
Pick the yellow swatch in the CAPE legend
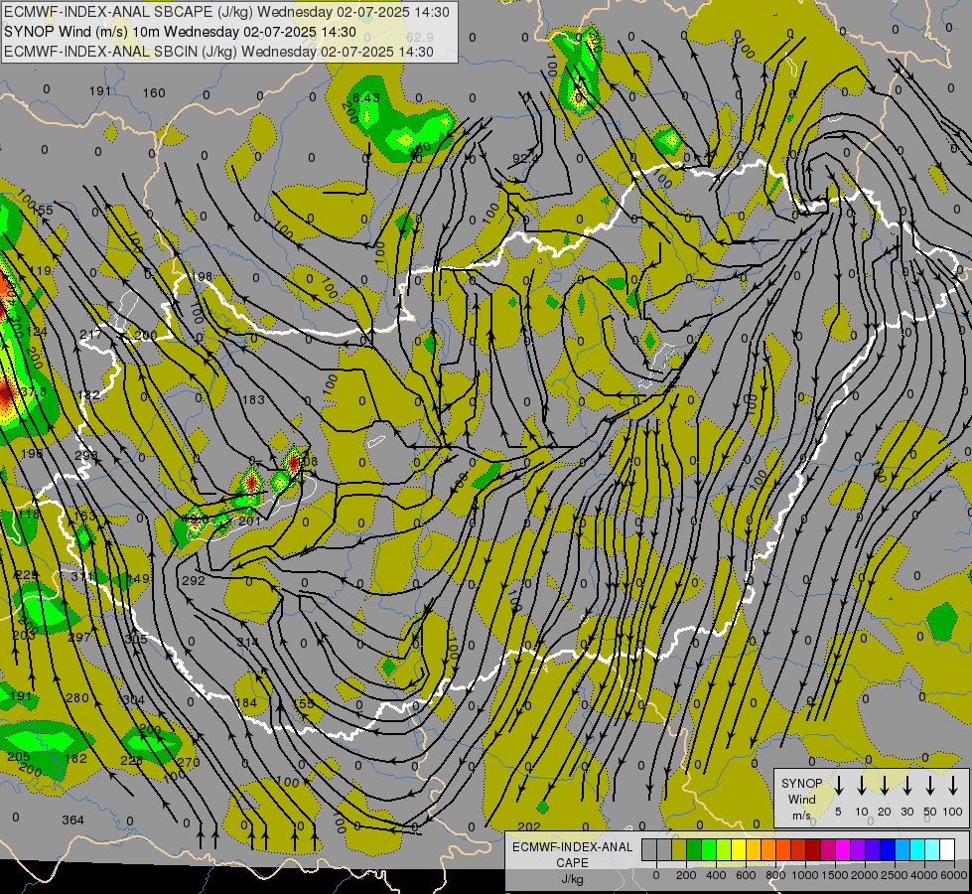coord(739,849)
